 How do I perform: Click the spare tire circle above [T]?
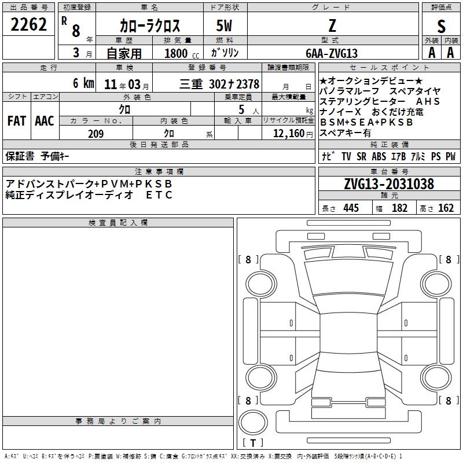click(x=253, y=422)
